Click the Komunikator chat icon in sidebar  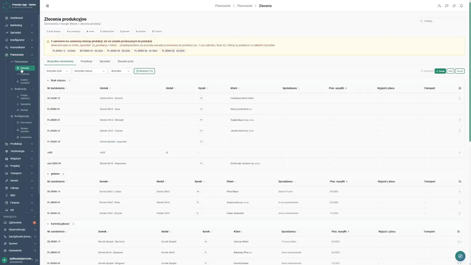[7, 47]
